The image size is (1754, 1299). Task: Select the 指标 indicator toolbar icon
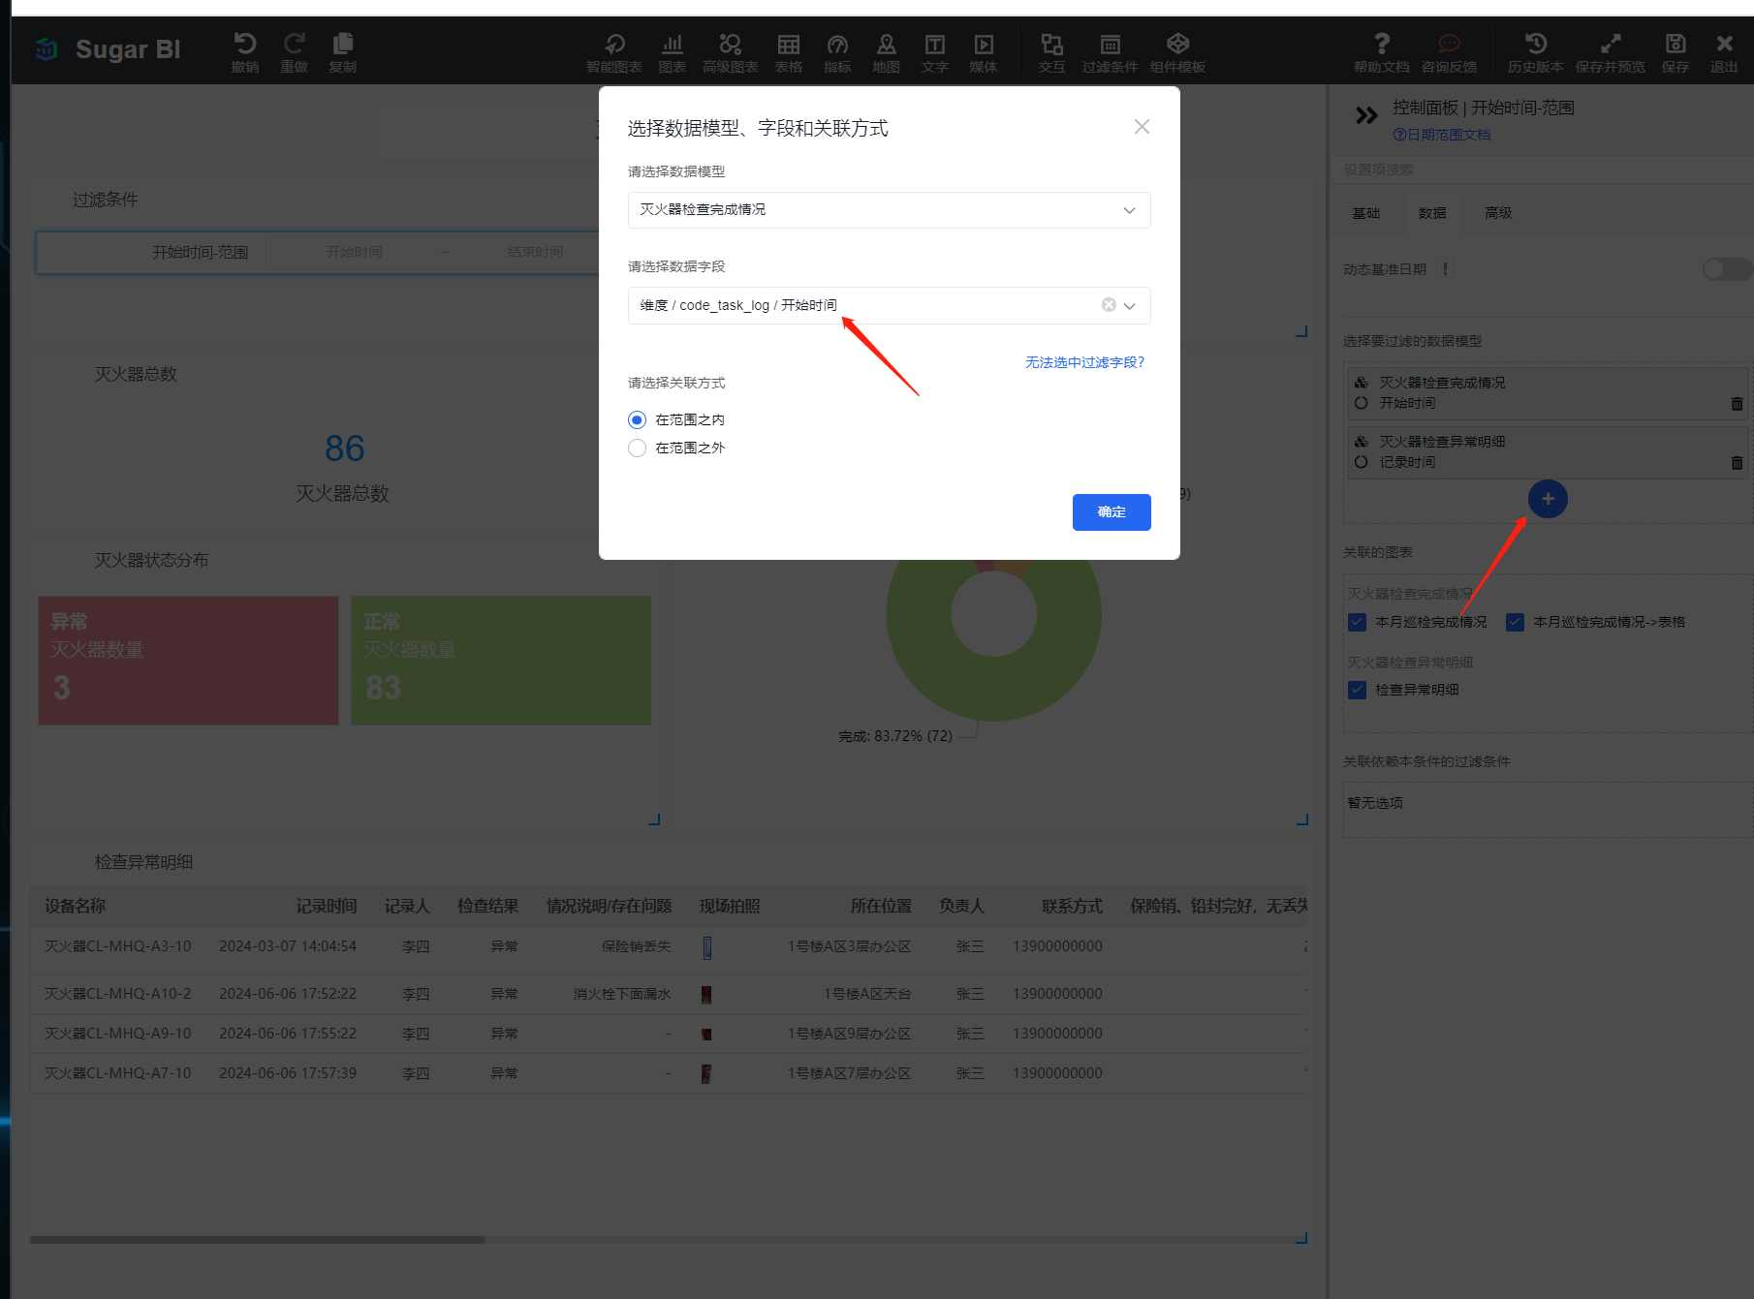coord(837,44)
